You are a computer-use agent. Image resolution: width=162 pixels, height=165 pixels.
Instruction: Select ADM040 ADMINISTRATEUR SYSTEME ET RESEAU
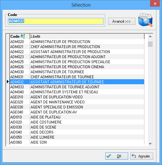77,92
